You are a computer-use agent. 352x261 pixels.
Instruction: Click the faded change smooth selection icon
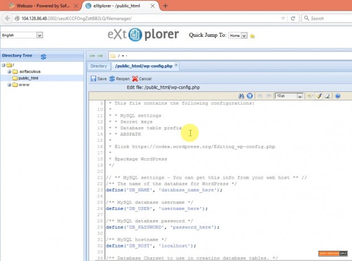click(x=310, y=96)
